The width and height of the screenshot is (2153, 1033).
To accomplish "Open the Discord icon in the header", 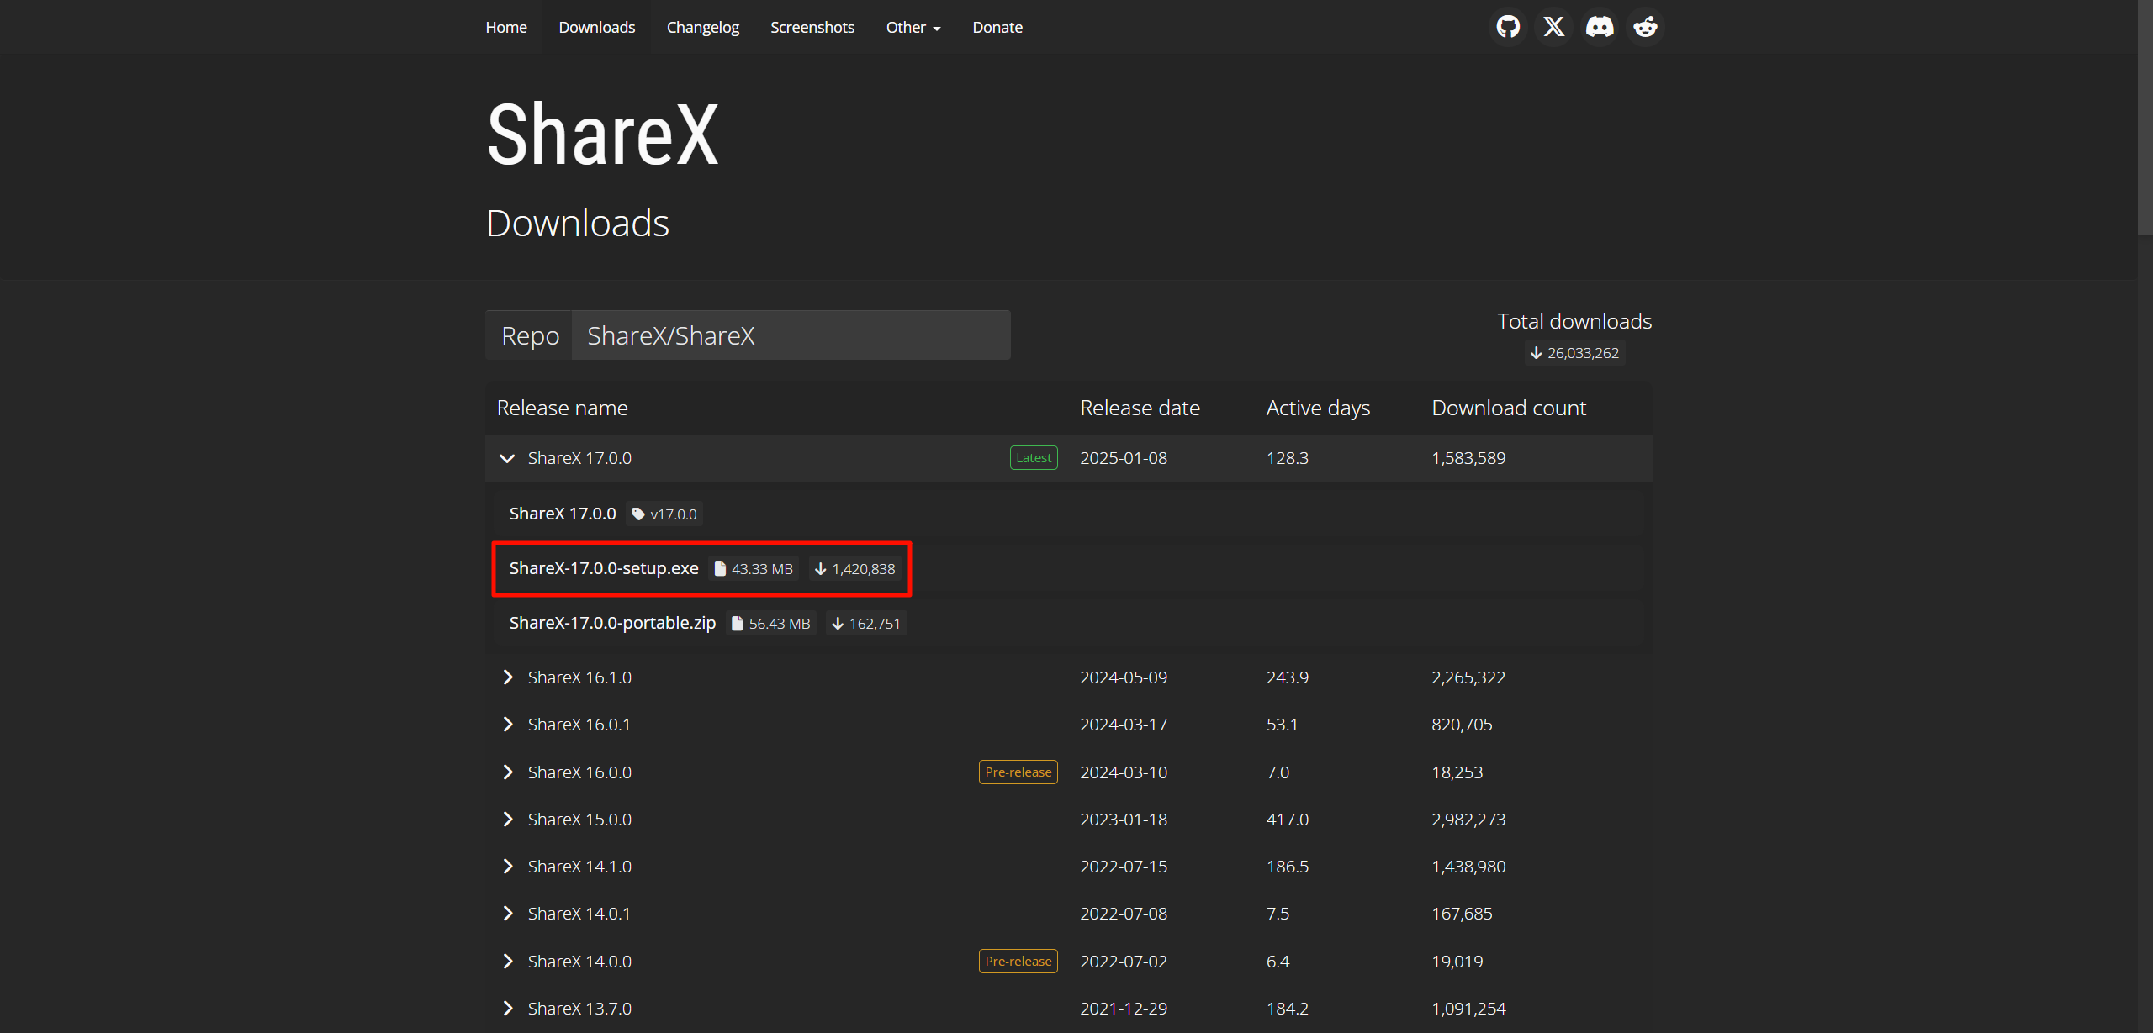I will [1599, 26].
